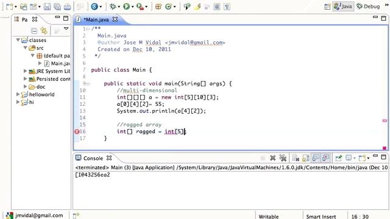Screen dimensions: 390x219
Task: Expand the hi project node
Action: (18, 102)
